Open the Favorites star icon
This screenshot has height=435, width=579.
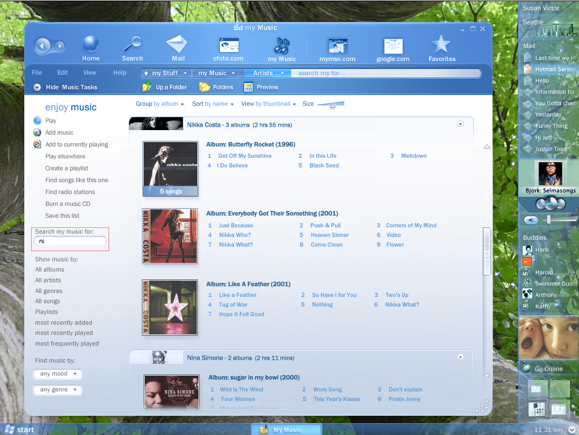pyautogui.click(x=441, y=44)
